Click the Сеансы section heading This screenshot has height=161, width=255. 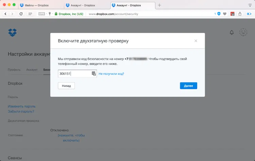tap(15, 158)
